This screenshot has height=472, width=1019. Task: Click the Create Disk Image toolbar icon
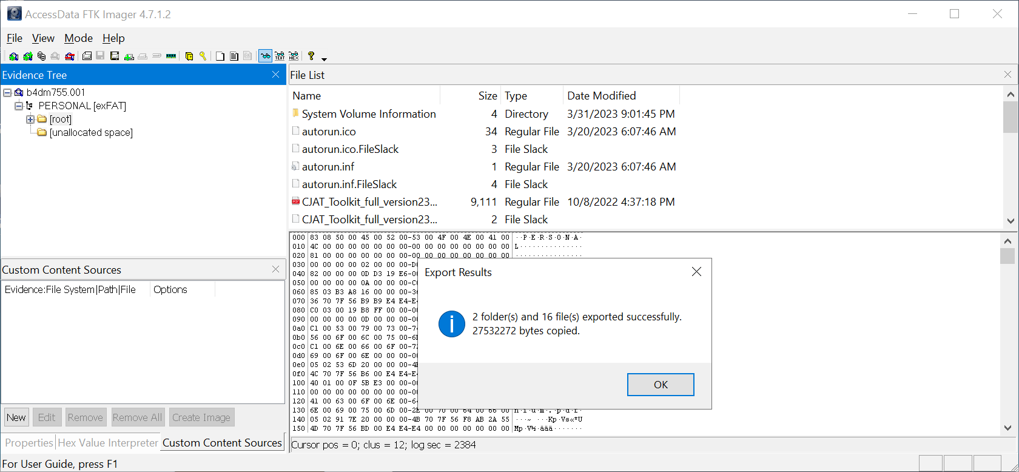[87, 56]
